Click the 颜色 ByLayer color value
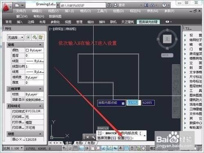This screenshot has height=153, width=204. 34,50
